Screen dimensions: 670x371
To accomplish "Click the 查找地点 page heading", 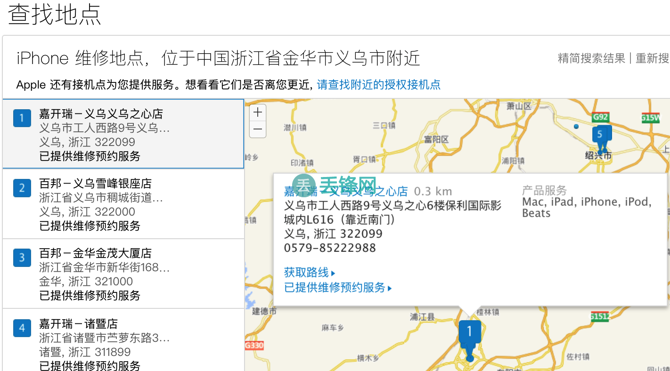I will (x=55, y=14).
